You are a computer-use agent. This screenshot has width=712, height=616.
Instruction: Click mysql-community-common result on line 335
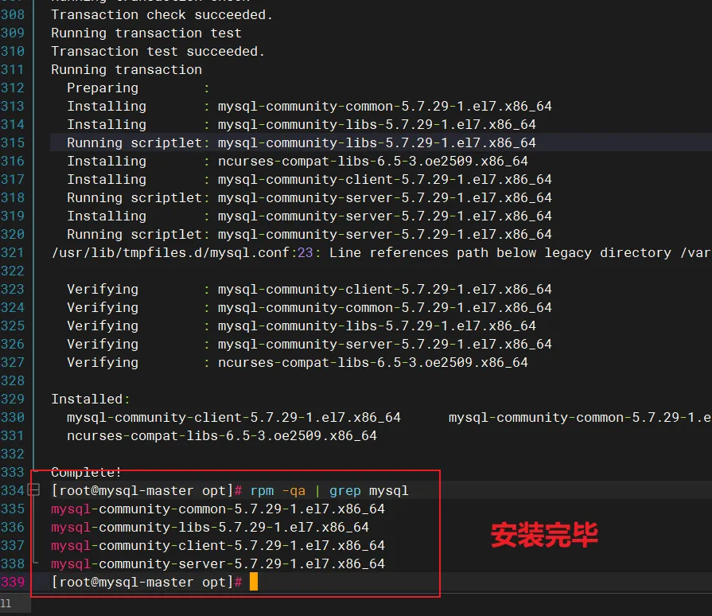coord(218,509)
